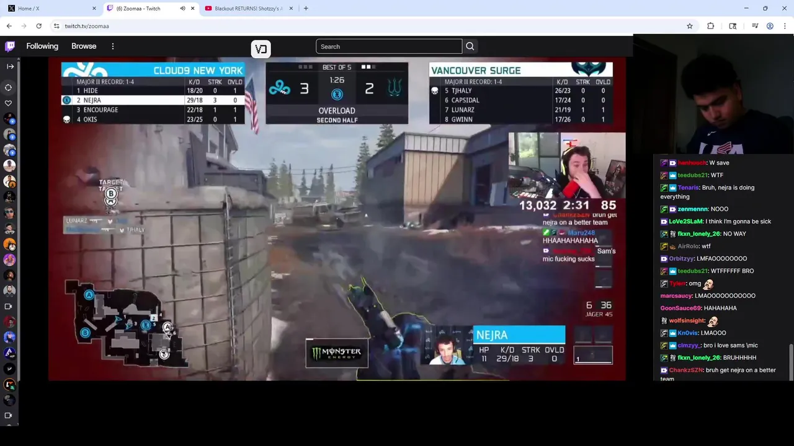Click the circular icon above the sidebar heart
Viewport: 794px width, 446px height.
[x=9, y=87]
